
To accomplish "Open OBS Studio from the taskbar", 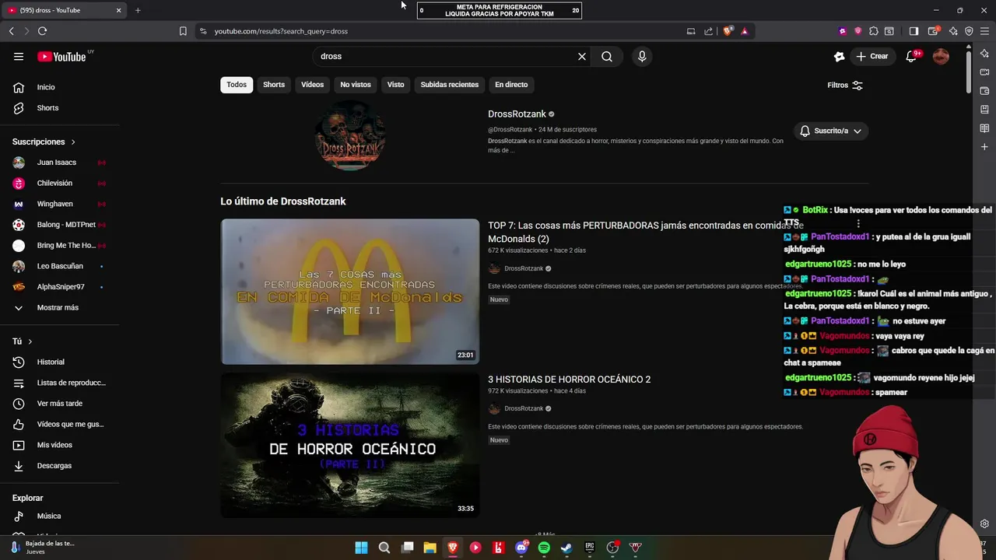I will pos(612,548).
